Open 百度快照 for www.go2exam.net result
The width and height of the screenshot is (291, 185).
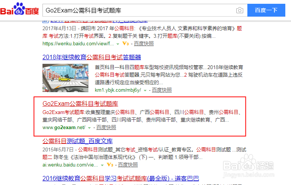click(x=106, y=127)
